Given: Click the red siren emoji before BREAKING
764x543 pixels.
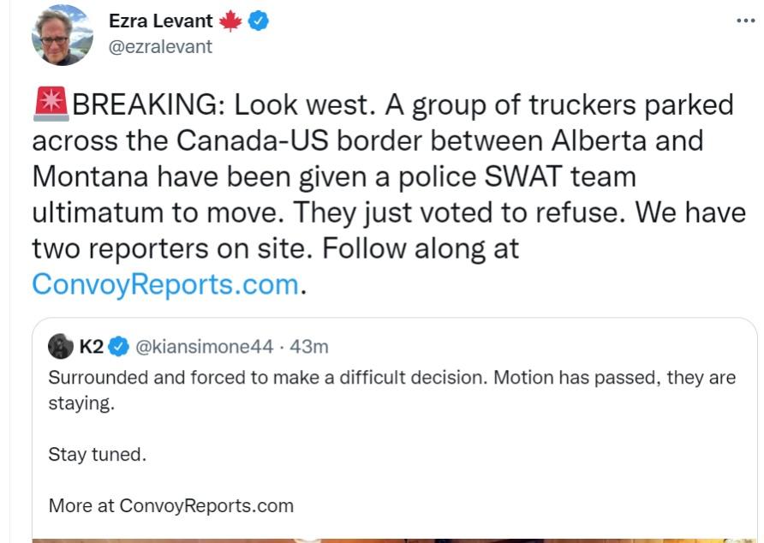Looking at the screenshot, I should click(50, 104).
